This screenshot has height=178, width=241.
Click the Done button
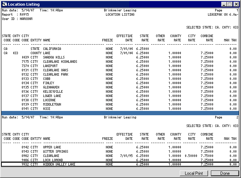coord(225,173)
